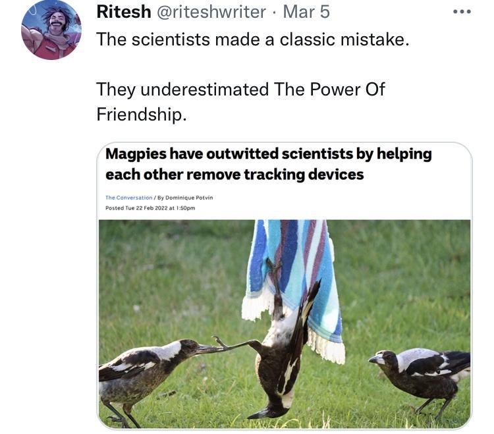This screenshot has height=434, width=494.
Task: Open the @riteshwriter handle link
Action: (x=213, y=12)
